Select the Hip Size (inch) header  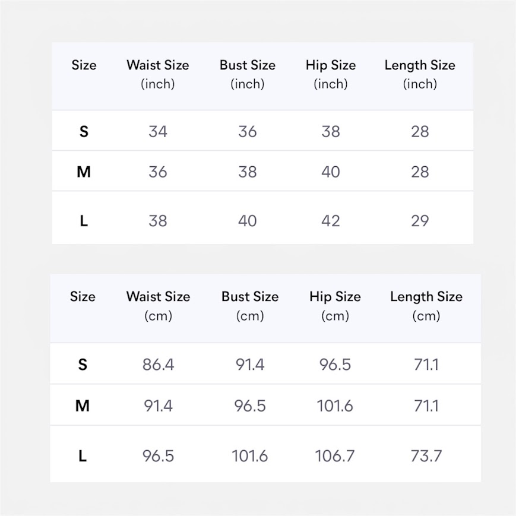pos(331,74)
